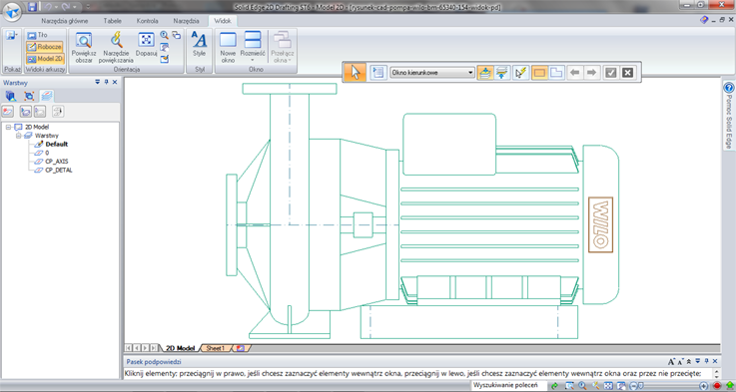736x392 pixels.
Task: Toggle bottom-up selection mode on command bar
Action: (501, 73)
